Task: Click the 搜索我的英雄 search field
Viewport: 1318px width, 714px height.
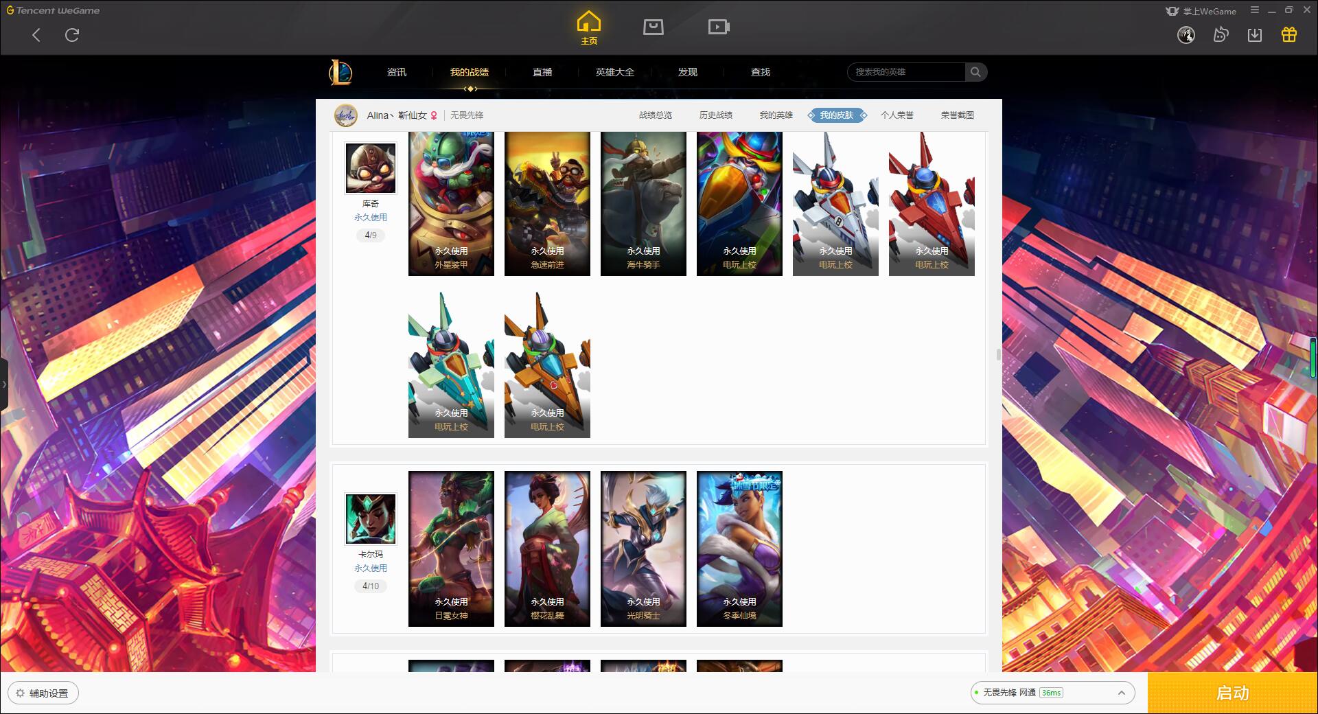Action: (906, 72)
